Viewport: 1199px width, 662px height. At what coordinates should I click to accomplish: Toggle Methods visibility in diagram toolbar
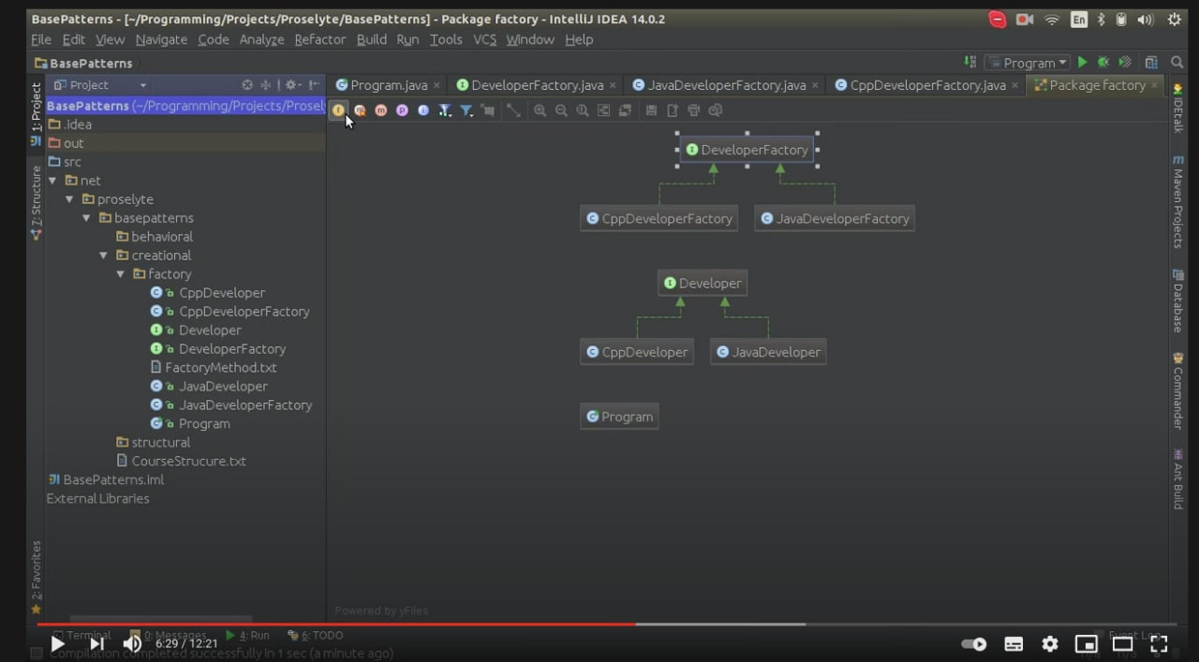381,110
